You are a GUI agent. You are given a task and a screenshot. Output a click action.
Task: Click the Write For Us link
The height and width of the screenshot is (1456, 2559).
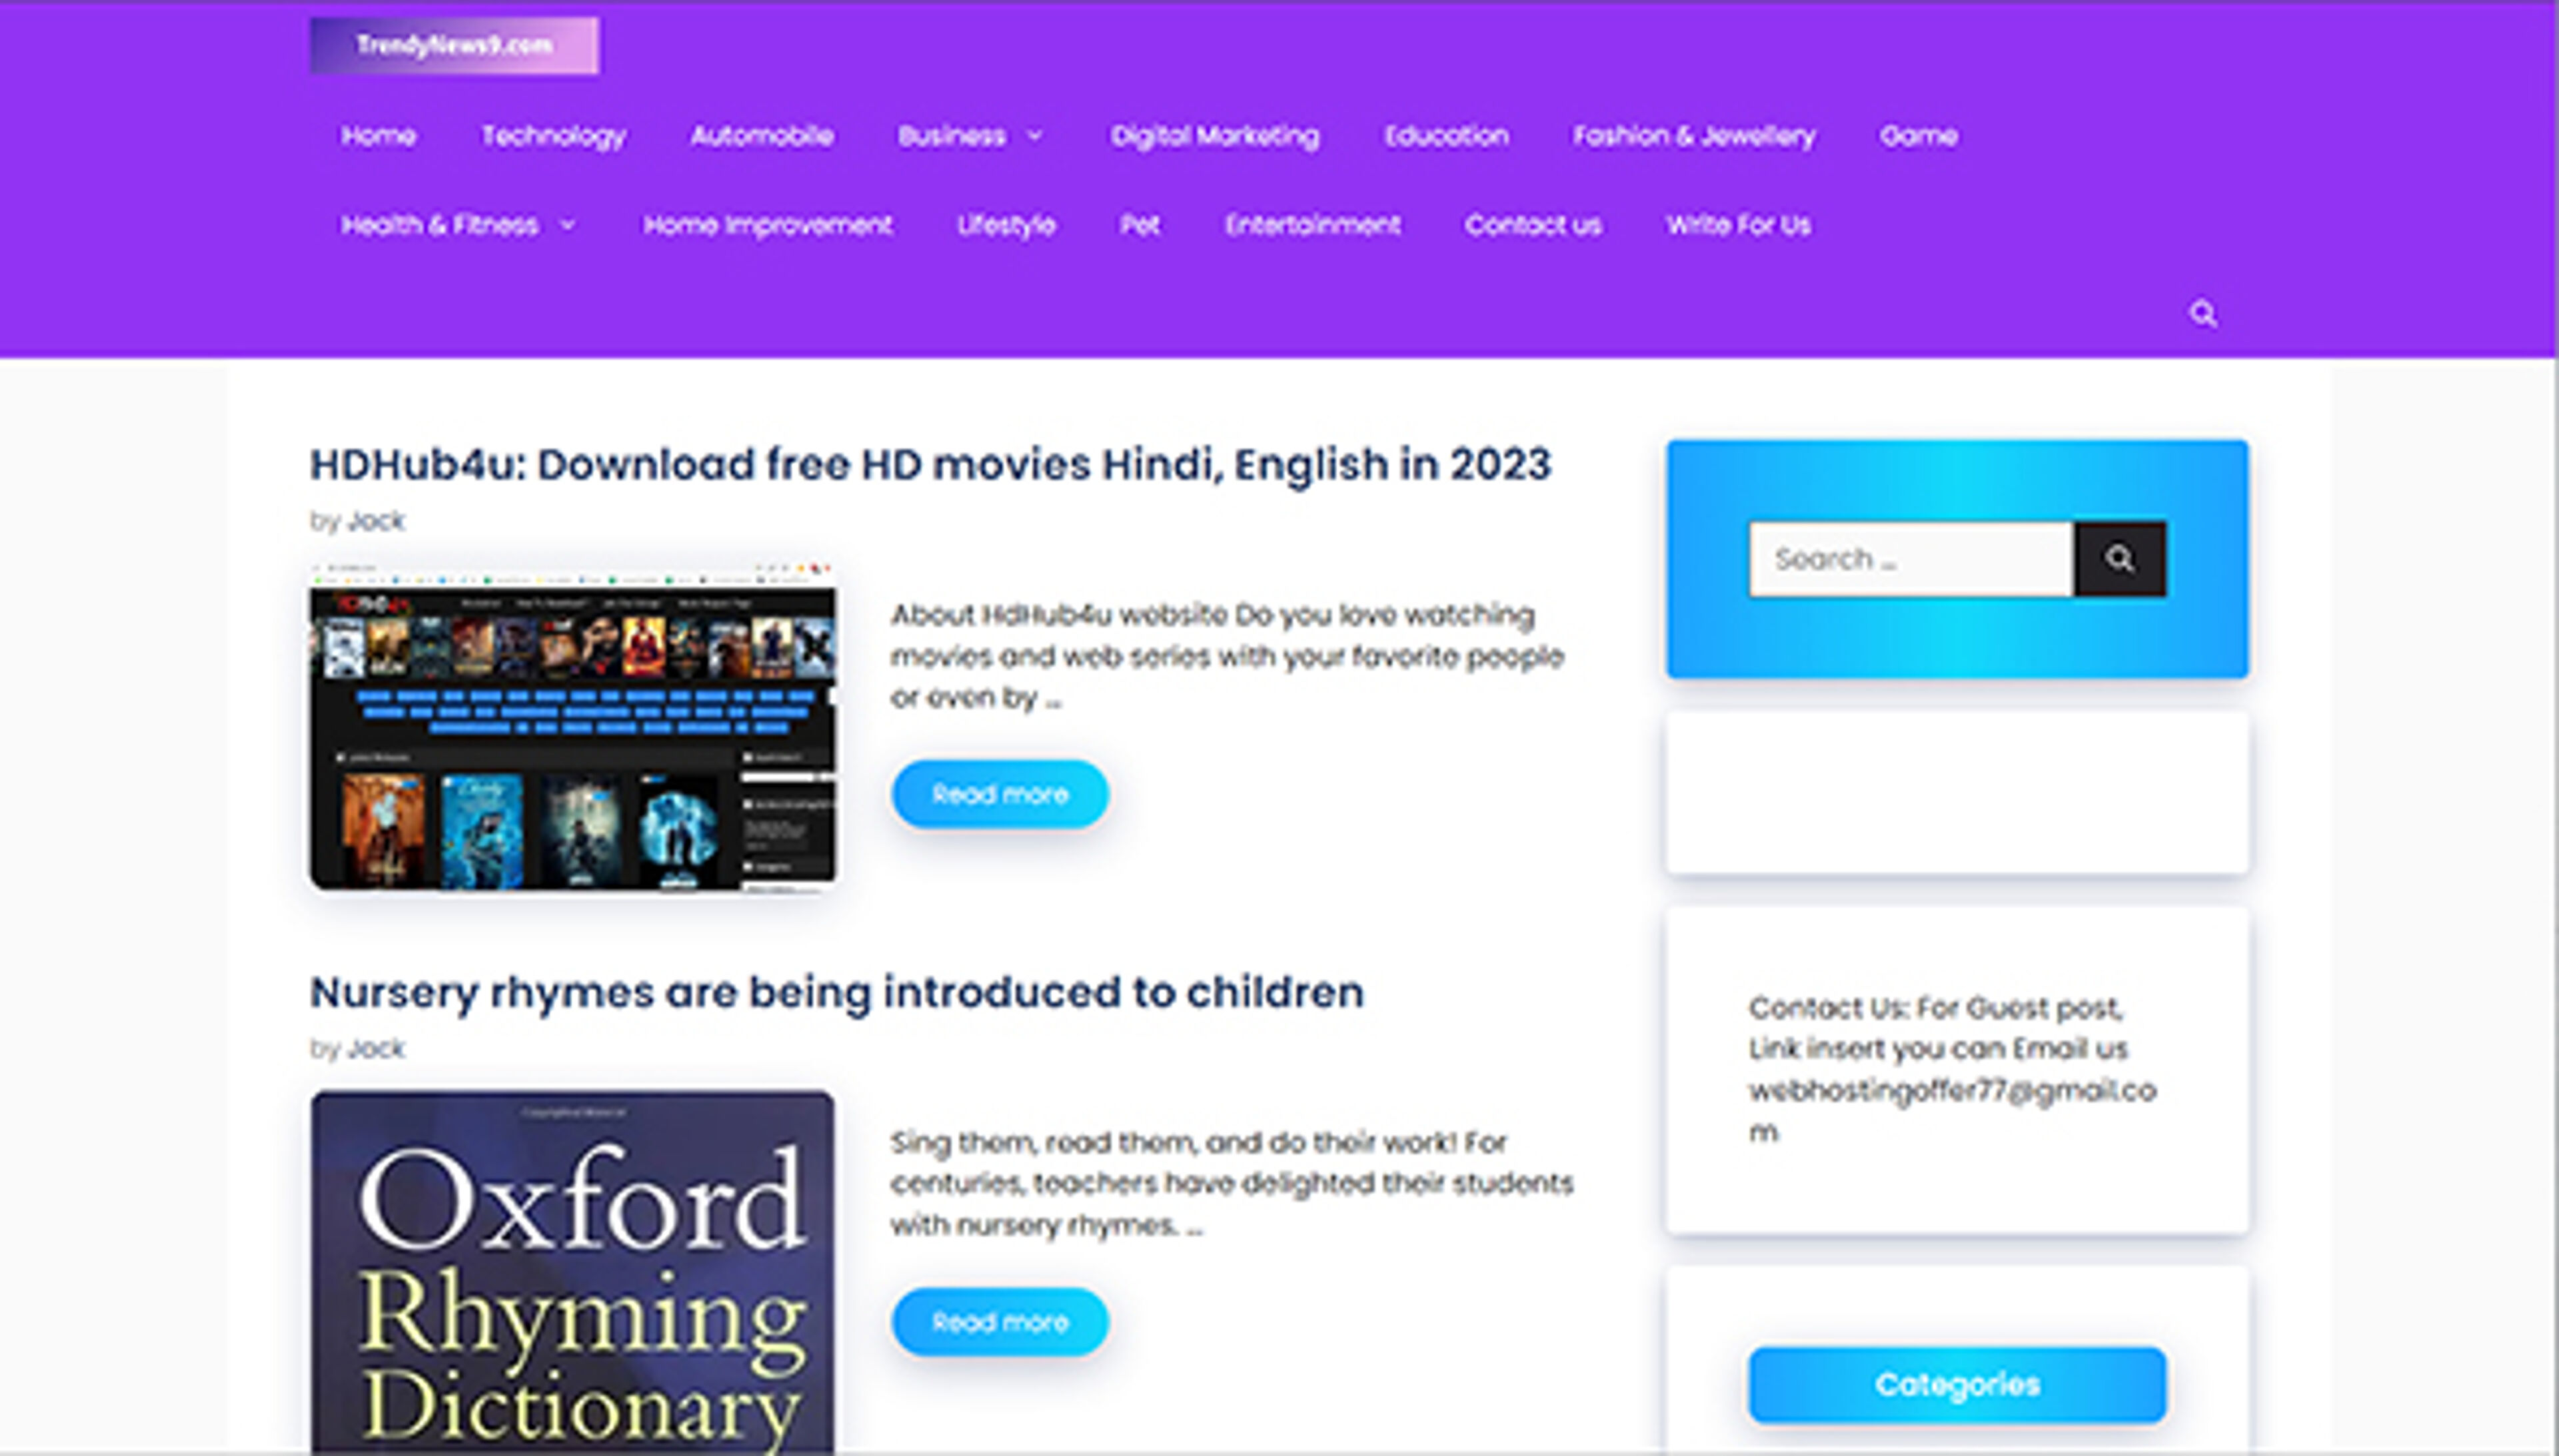tap(1738, 225)
